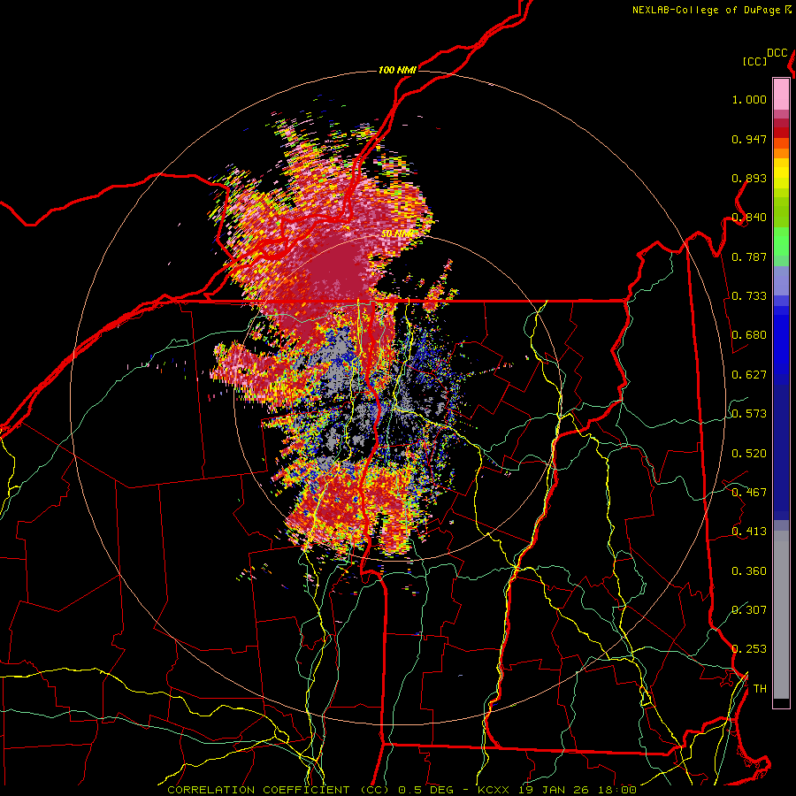
Task: Click the 0.893 legend value
Action: [x=749, y=178]
